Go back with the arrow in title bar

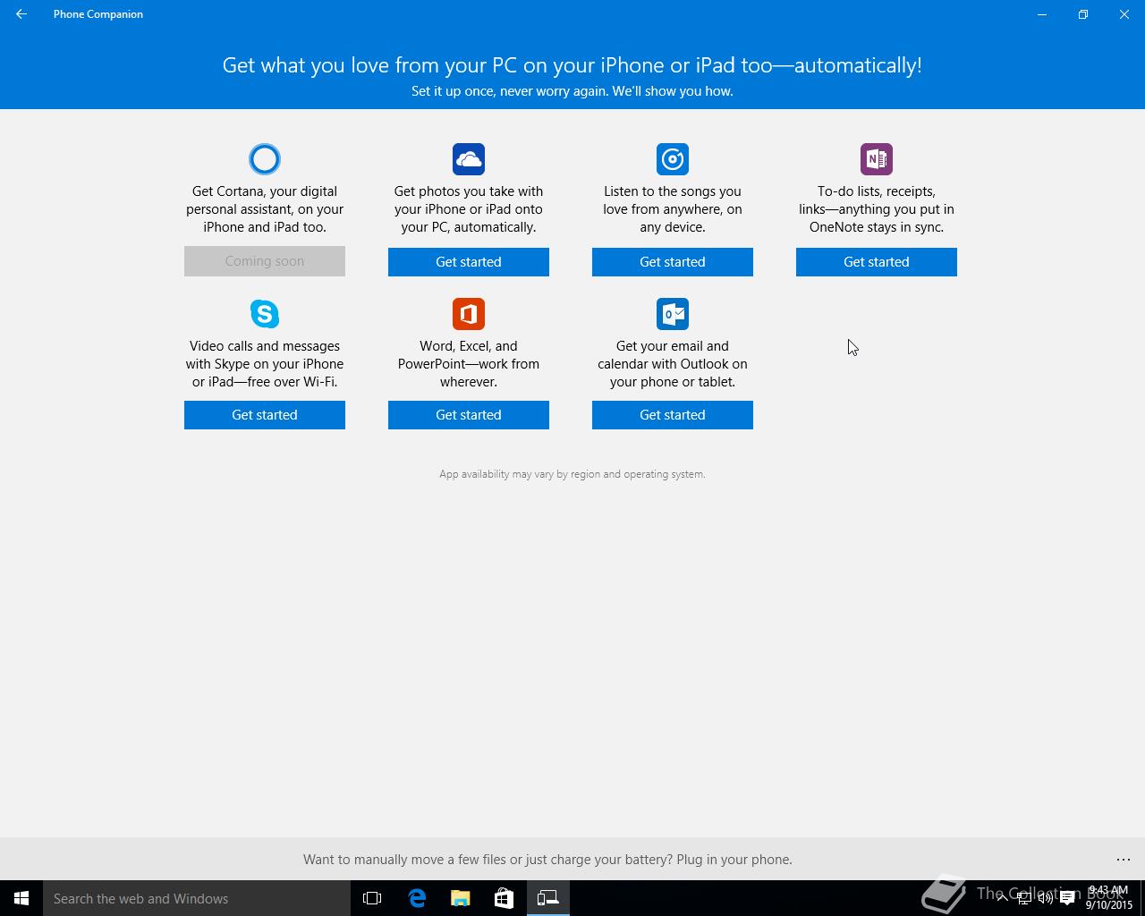(21, 14)
